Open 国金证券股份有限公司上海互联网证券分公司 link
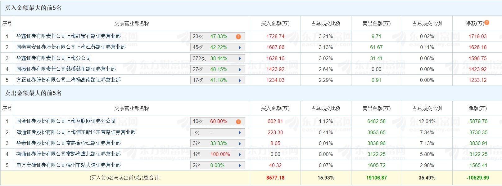This screenshot has width=502, height=186. pyautogui.click(x=66, y=121)
